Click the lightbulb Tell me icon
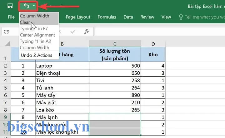 point(181,17)
